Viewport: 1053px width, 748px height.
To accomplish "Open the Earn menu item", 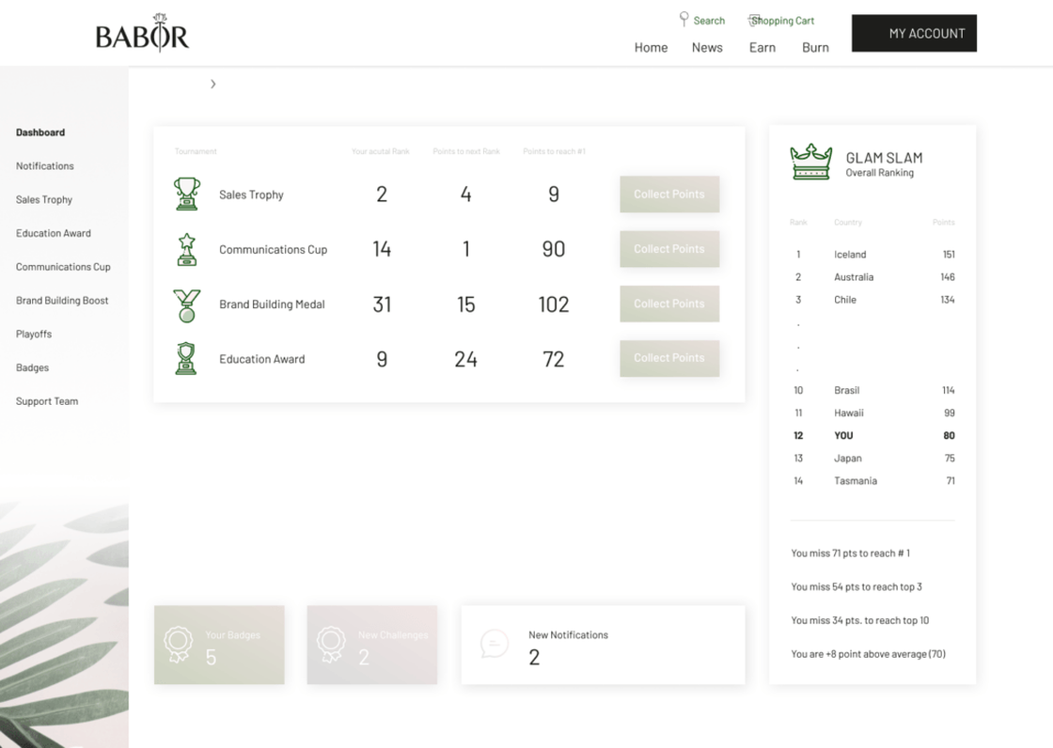I will point(762,48).
